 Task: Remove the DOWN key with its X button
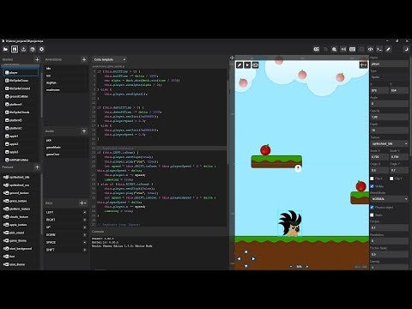(85, 234)
